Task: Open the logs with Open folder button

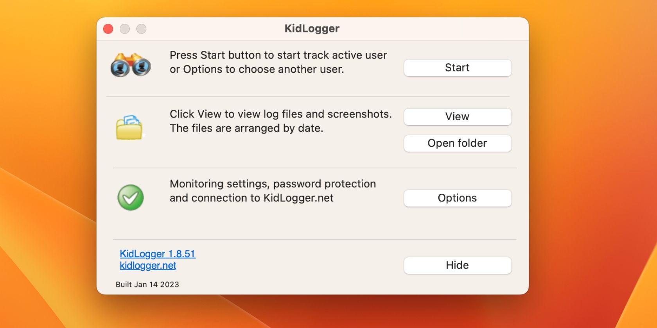Action: coord(457,143)
